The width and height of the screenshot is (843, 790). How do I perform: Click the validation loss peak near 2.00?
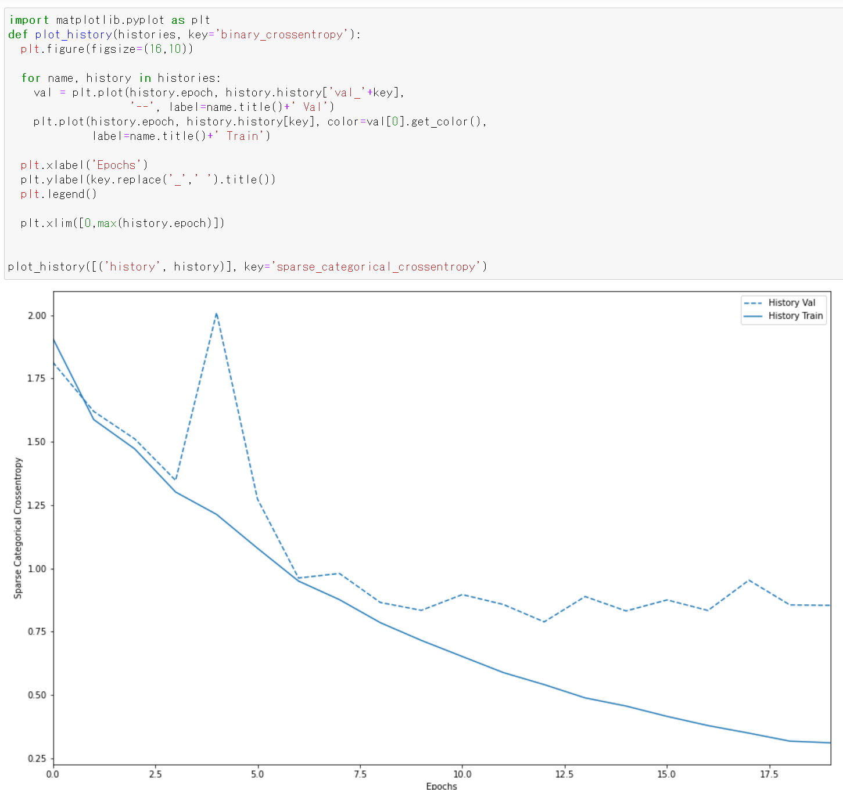[216, 314]
